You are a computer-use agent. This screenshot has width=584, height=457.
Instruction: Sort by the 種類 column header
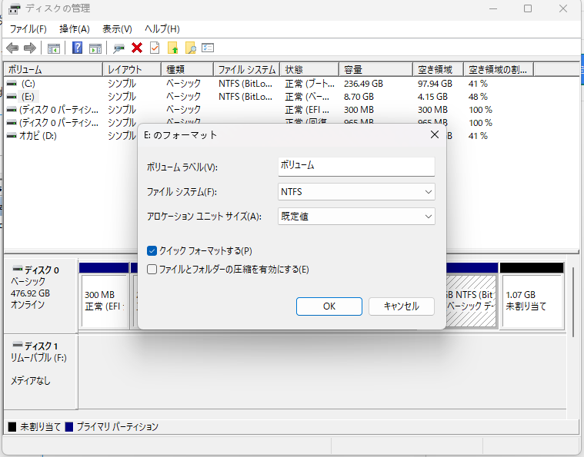(188, 70)
